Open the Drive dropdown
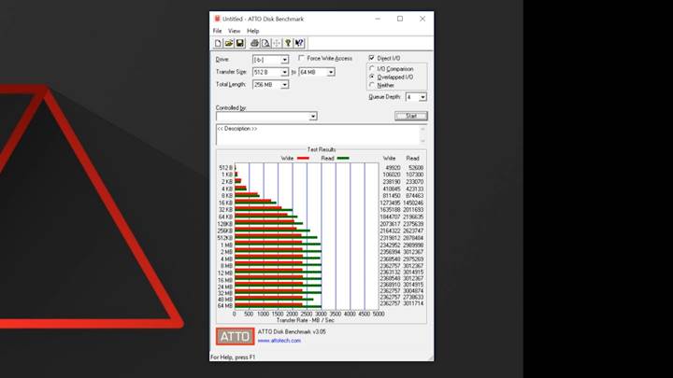The width and height of the screenshot is (673, 378). tap(284, 60)
